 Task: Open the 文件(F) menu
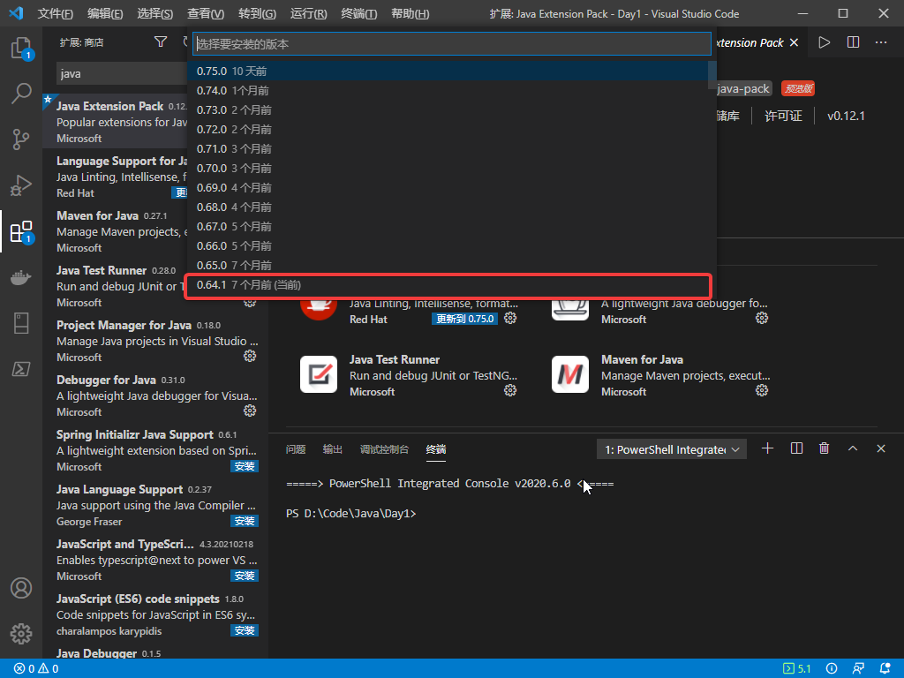click(x=55, y=13)
